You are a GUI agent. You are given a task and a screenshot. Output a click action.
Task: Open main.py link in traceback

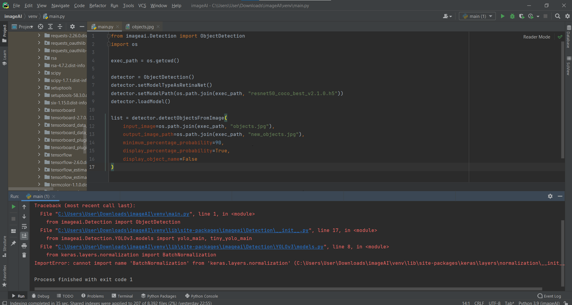(x=123, y=214)
